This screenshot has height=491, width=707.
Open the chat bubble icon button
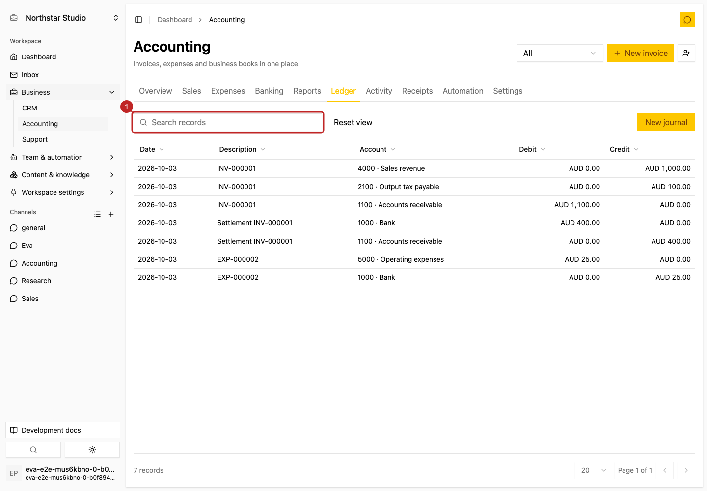[687, 20]
